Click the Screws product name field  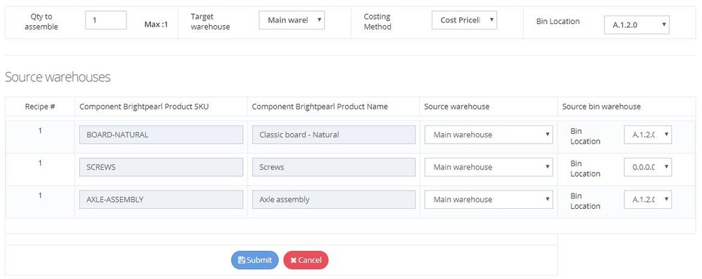[333, 167]
